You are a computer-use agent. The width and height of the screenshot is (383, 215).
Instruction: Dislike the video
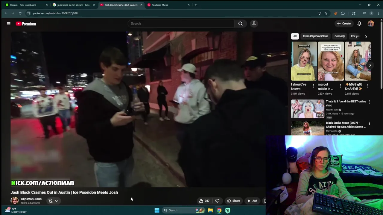tap(217, 201)
